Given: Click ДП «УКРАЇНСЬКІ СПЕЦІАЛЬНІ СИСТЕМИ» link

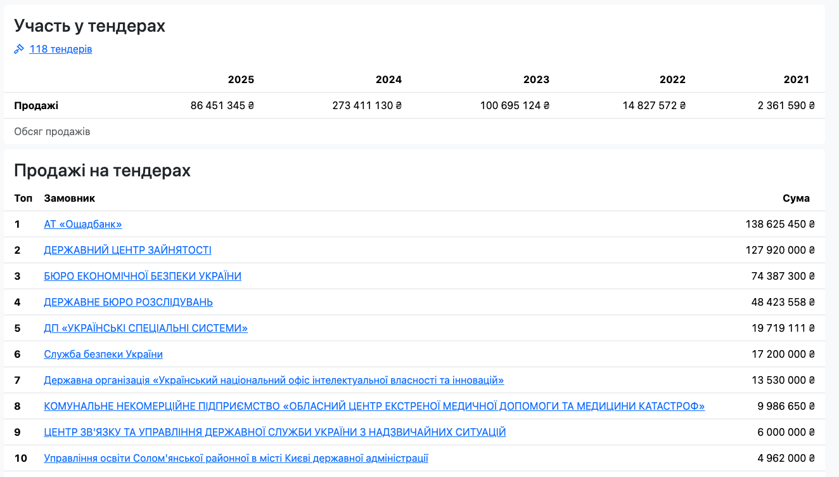Looking at the screenshot, I should tap(146, 328).
